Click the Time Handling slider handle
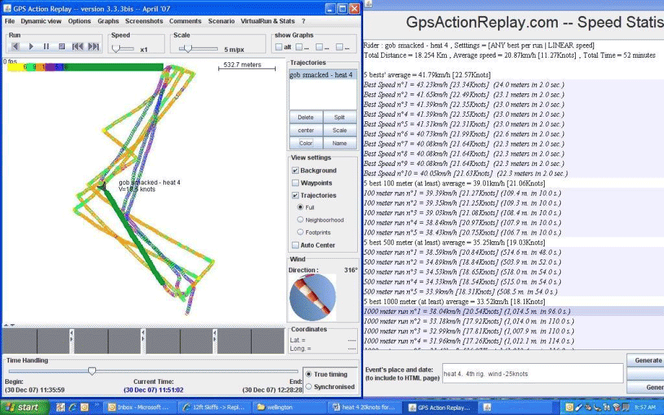 point(92,371)
